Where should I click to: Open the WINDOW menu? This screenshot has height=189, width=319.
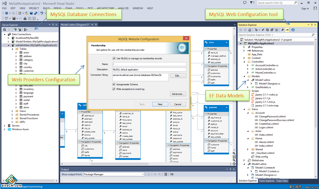click(138, 8)
